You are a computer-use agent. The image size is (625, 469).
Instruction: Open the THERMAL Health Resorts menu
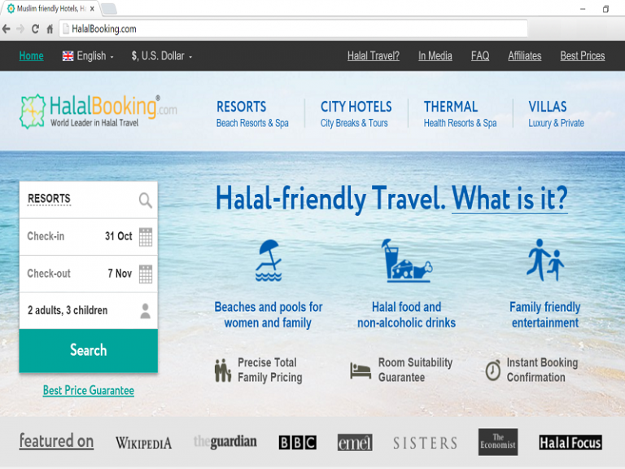point(460,114)
